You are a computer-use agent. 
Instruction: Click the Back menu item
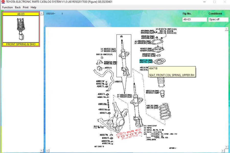pos(18,7)
